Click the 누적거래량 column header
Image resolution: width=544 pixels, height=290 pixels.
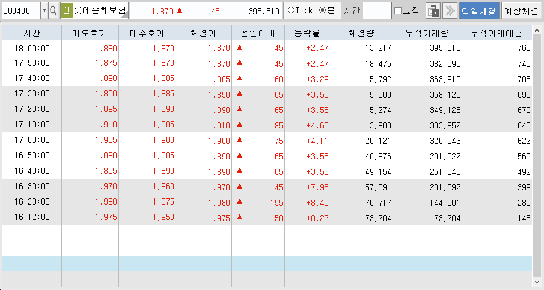tap(427, 33)
